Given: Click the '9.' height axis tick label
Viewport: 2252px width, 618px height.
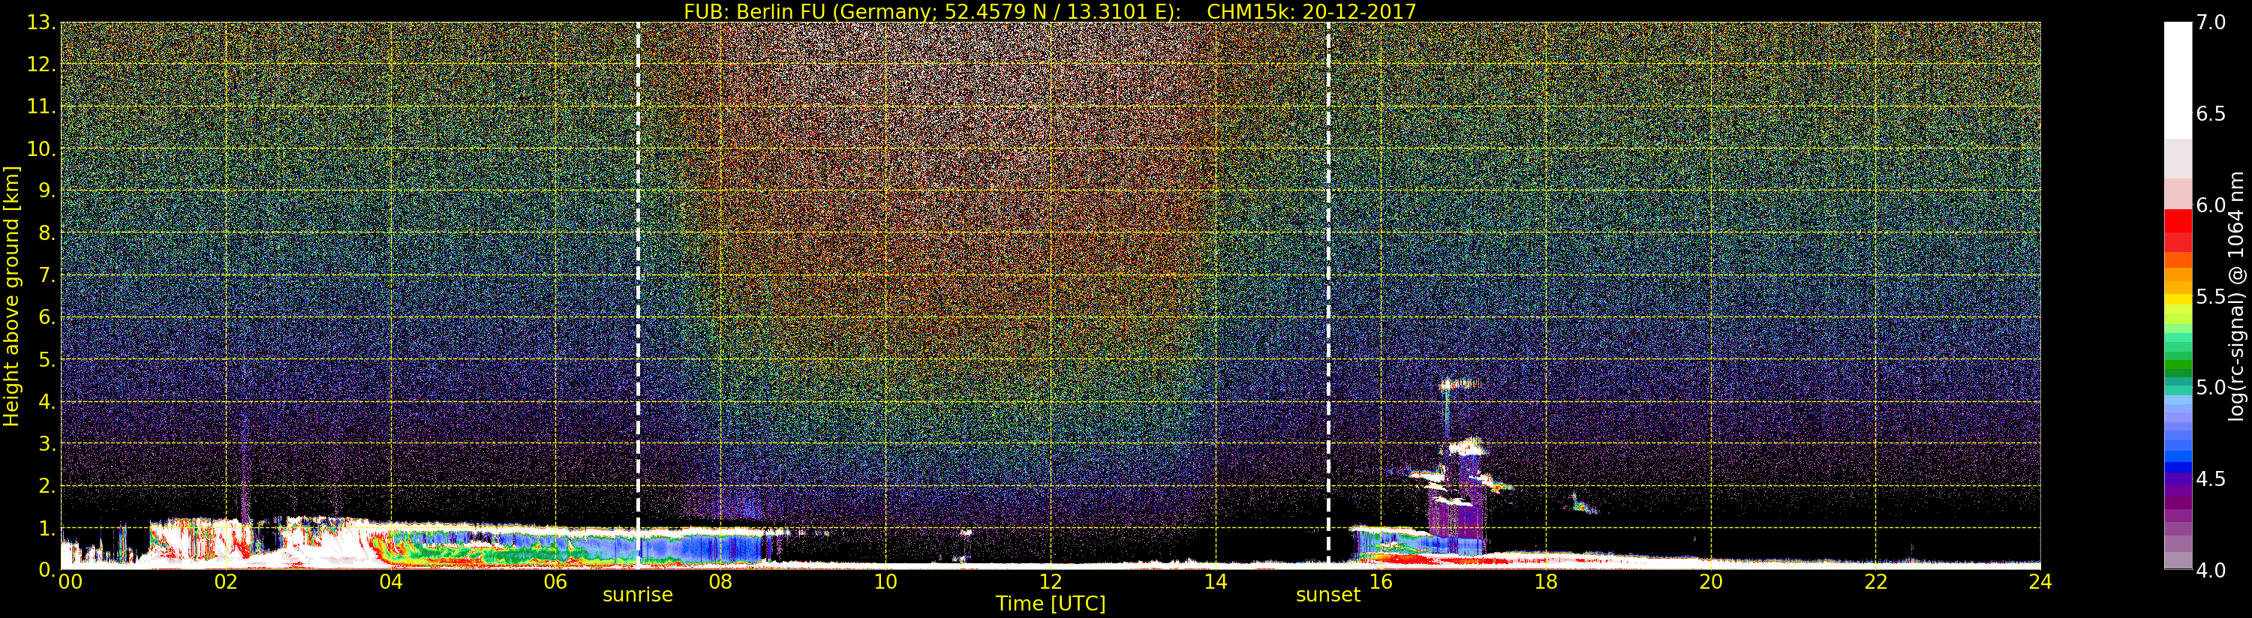Looking at the screenshot, I should [47, 190].
